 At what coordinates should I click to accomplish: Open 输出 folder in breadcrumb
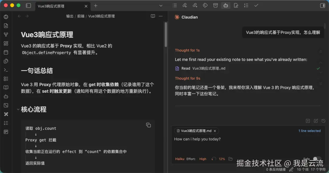70,16
